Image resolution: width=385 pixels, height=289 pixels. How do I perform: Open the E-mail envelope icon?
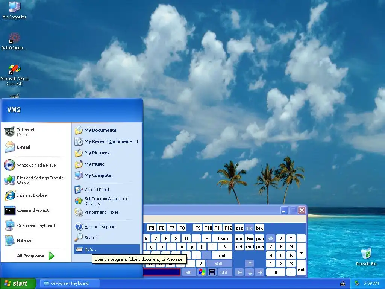coord(9,147)
